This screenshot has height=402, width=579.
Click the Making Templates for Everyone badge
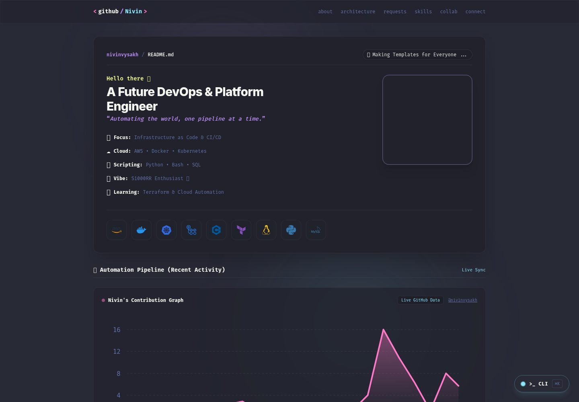[x=417, y=55]
